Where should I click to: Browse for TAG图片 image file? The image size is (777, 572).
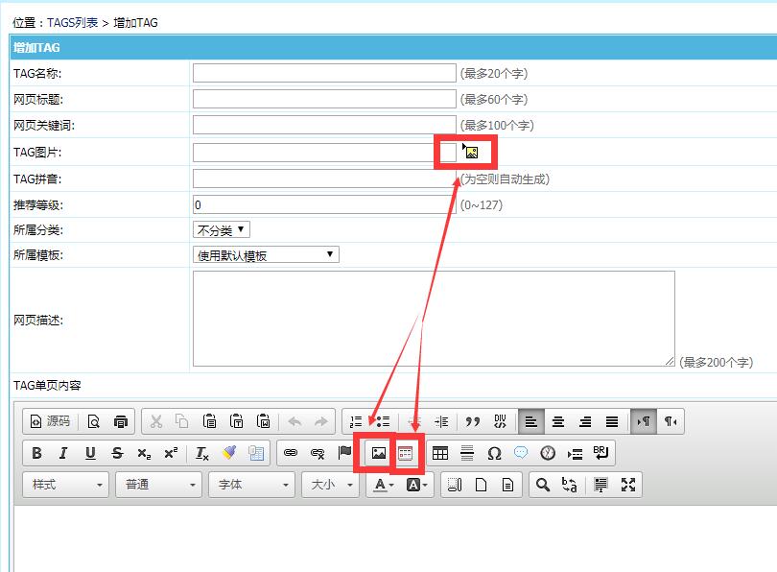coord(470,152)
